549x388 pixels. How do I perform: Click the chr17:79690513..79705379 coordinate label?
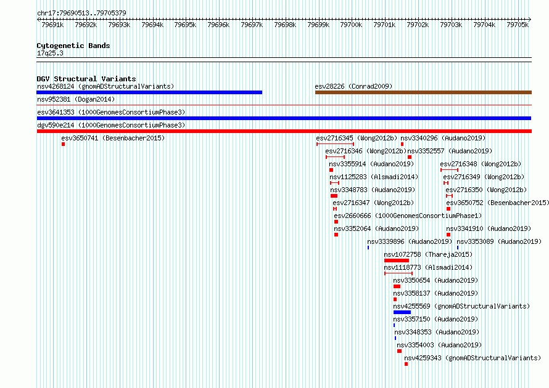click(x=81, y=13)
